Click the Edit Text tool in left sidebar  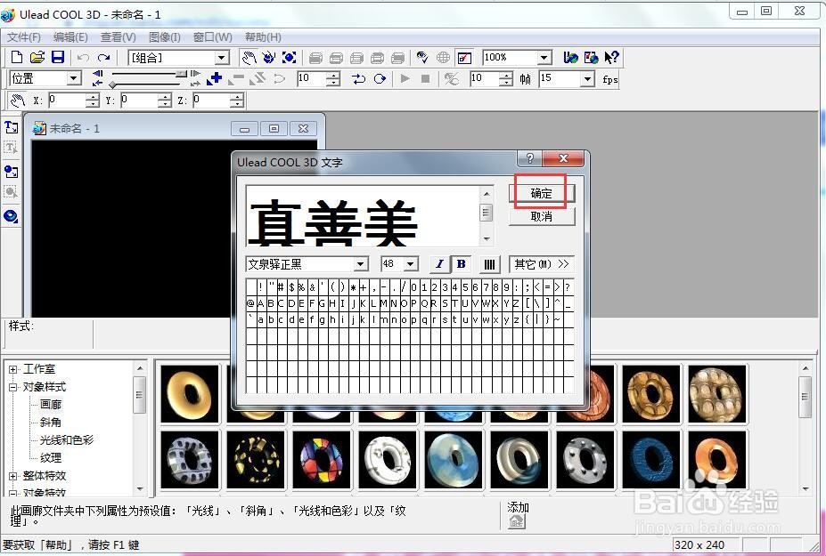pyautogui.click(x=11, y=149)
